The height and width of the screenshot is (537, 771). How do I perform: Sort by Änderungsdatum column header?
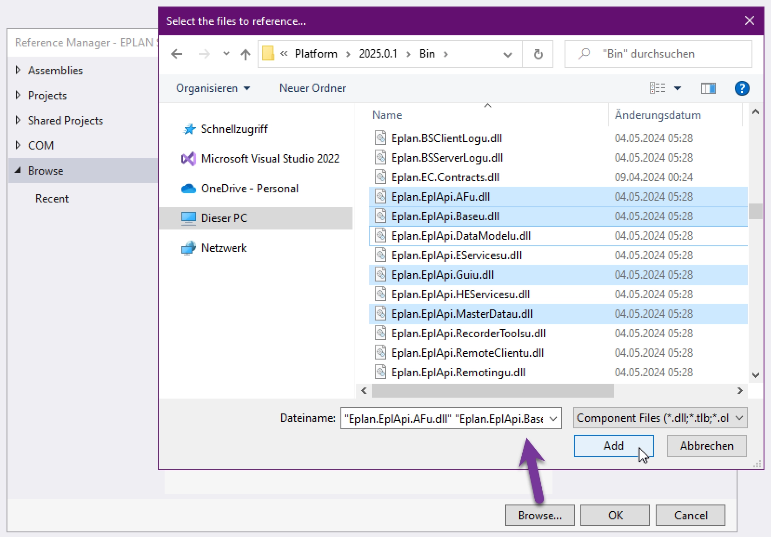(x=675, y=115)
